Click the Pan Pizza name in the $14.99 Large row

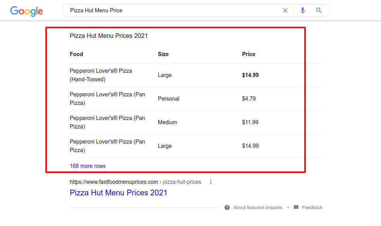pyautogui.click(x=107, y=146)
